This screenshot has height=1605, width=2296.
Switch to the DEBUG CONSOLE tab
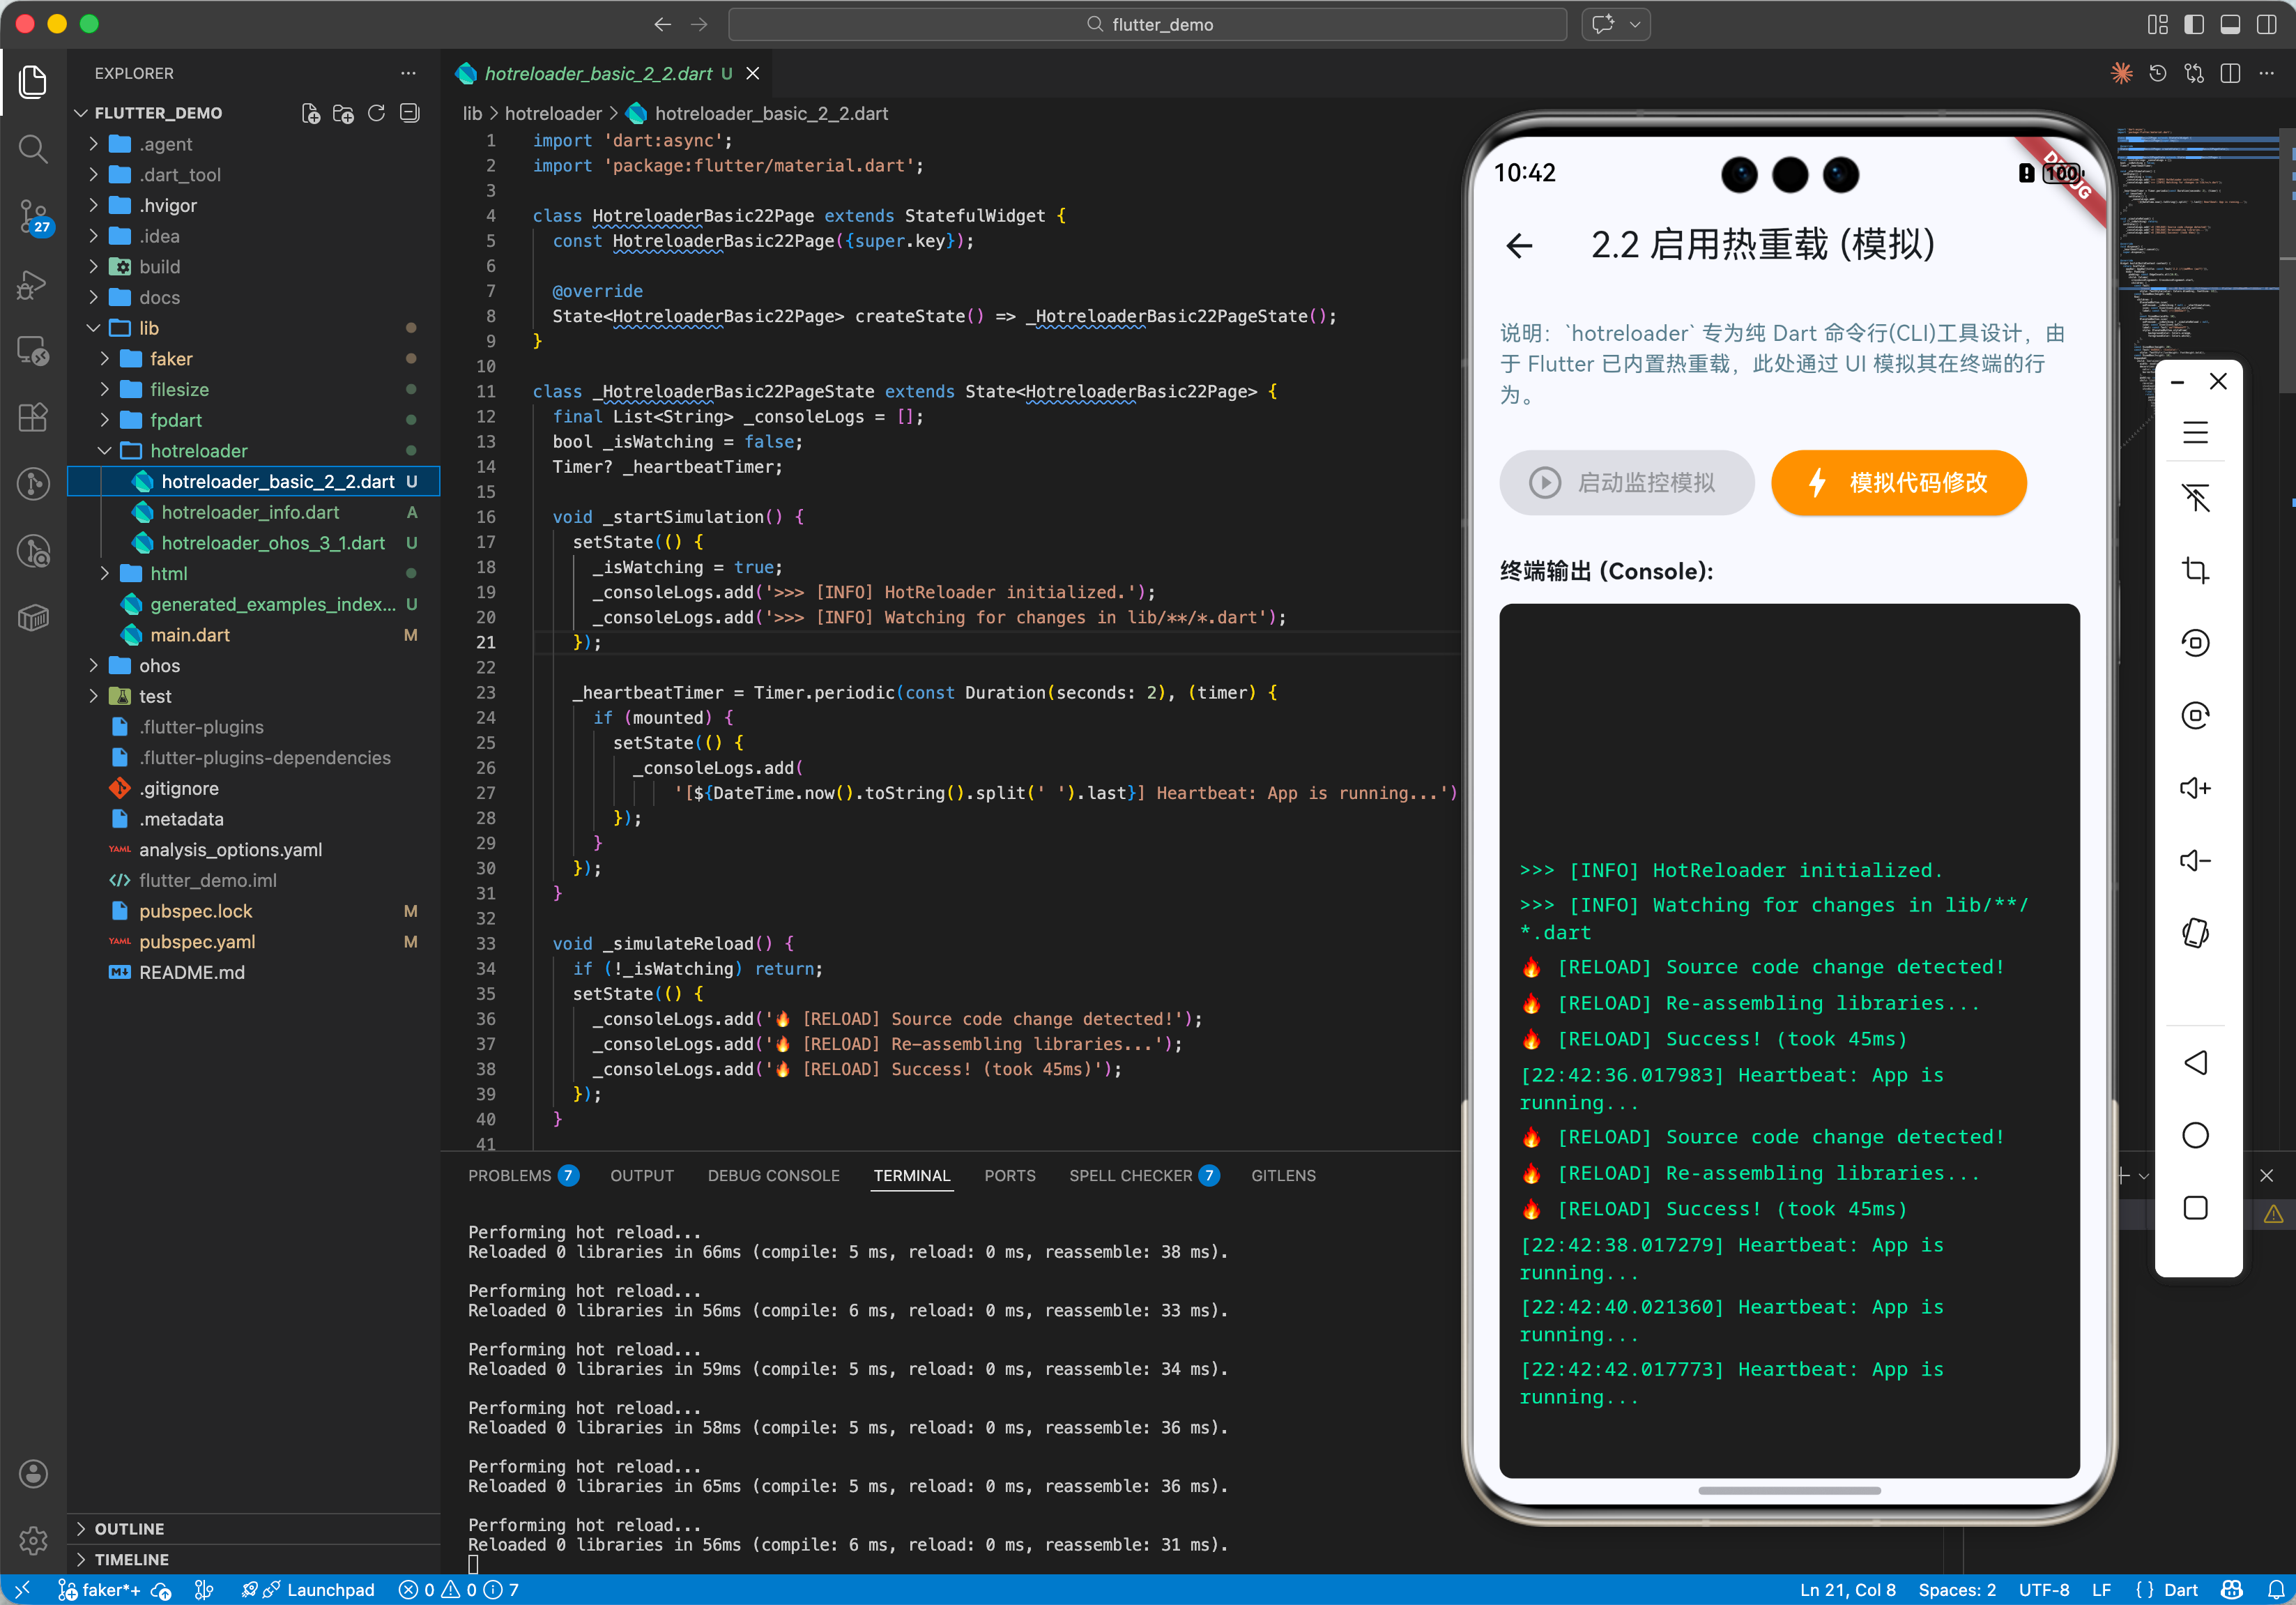[x=773, y=1175]
